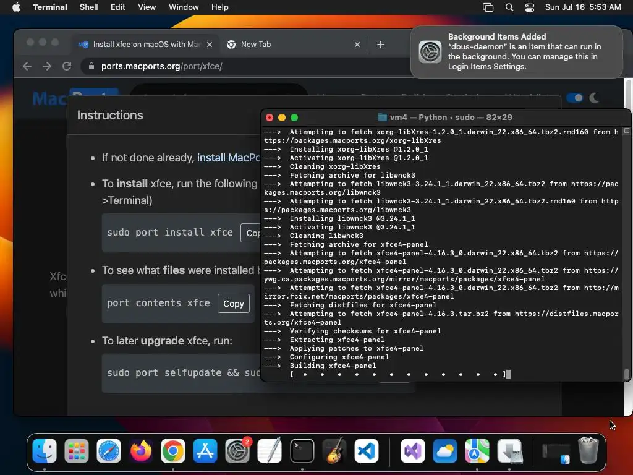Screen dimensions: 633x475
Task: Go back in the Chrome browser
Action: tap(27, 66)
